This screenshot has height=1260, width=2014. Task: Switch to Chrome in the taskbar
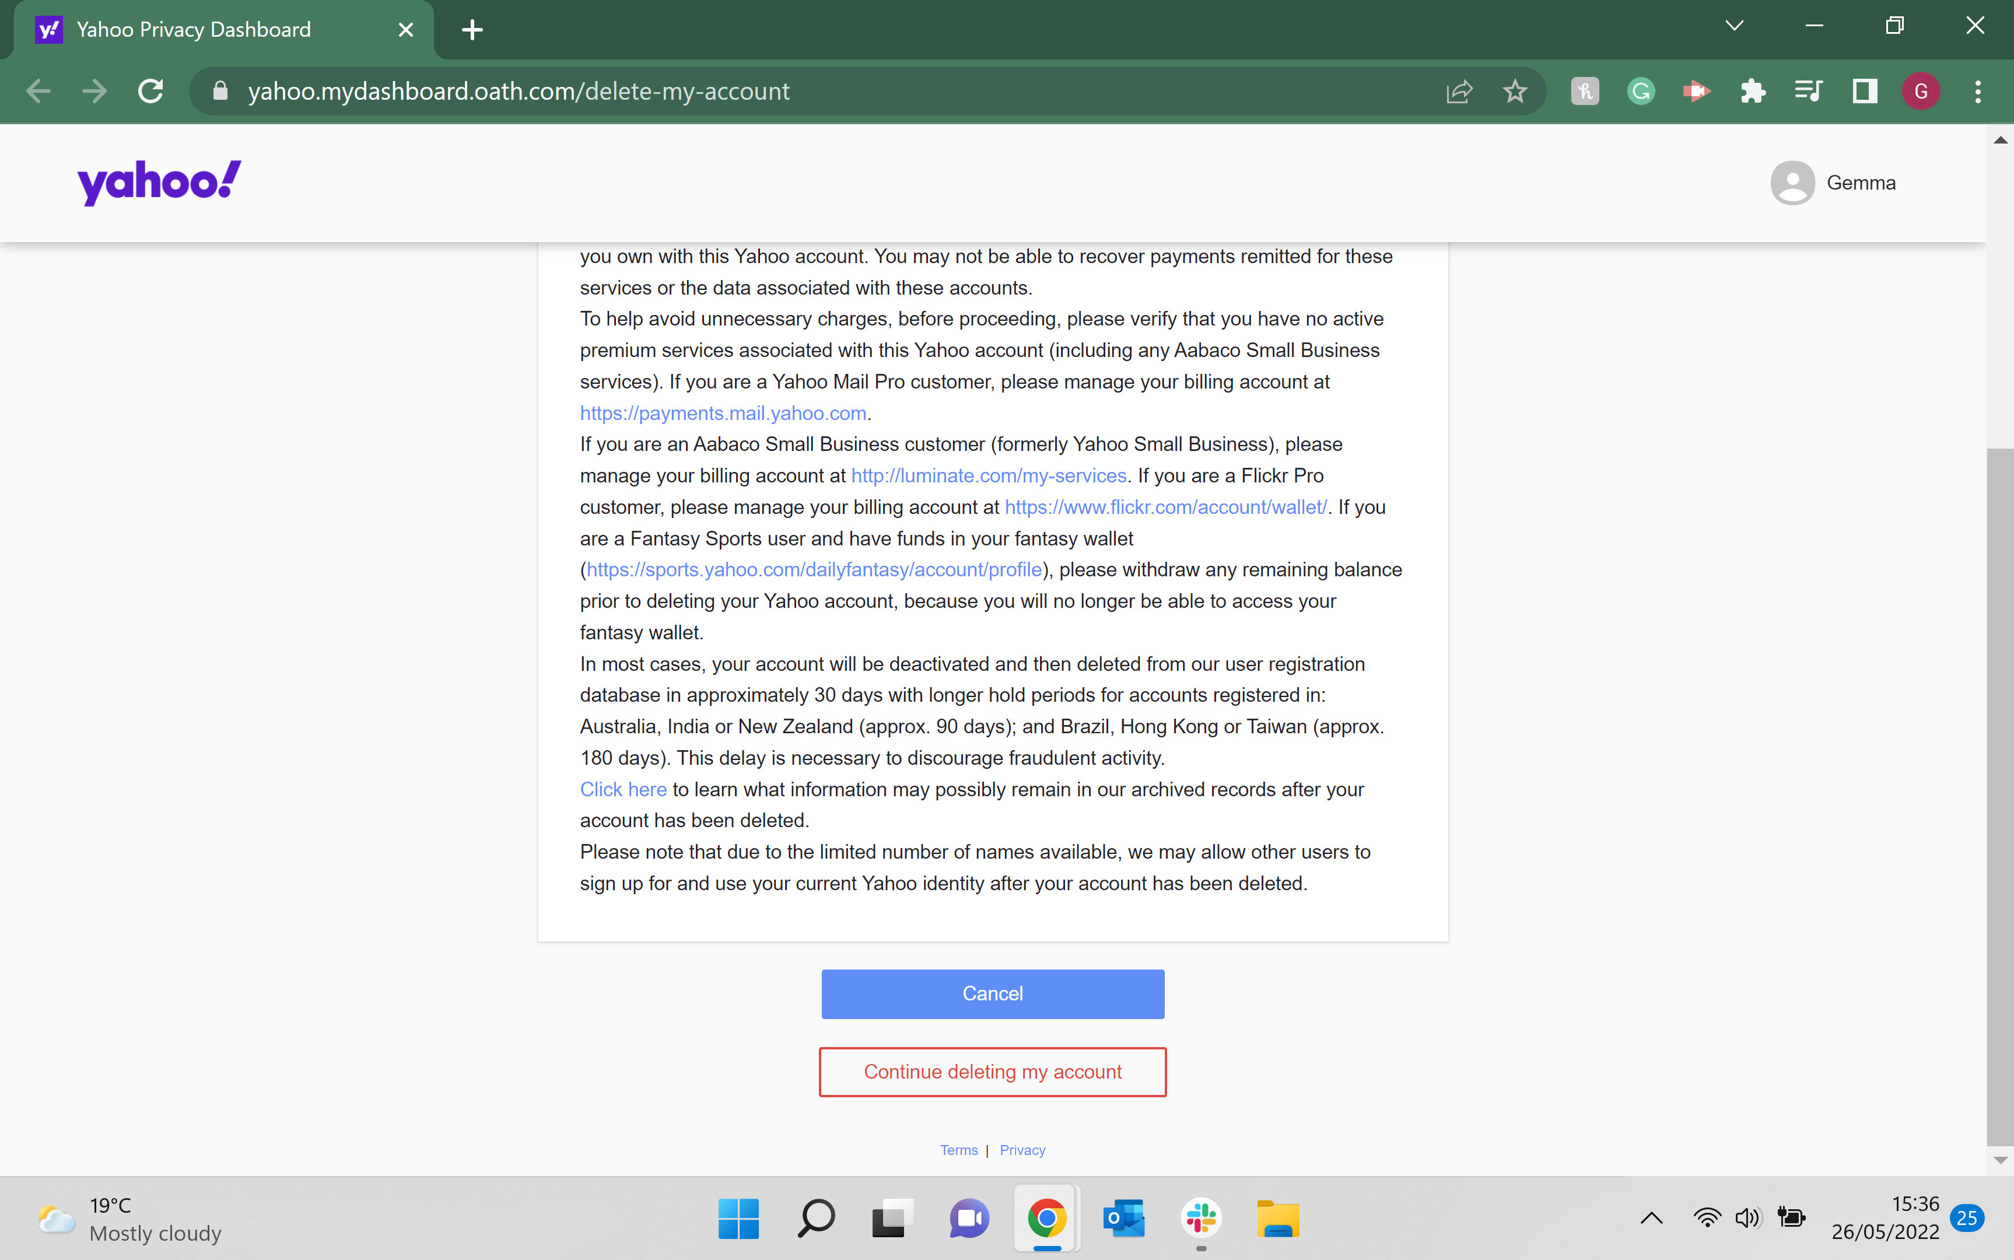(x=1046, y=1219)
